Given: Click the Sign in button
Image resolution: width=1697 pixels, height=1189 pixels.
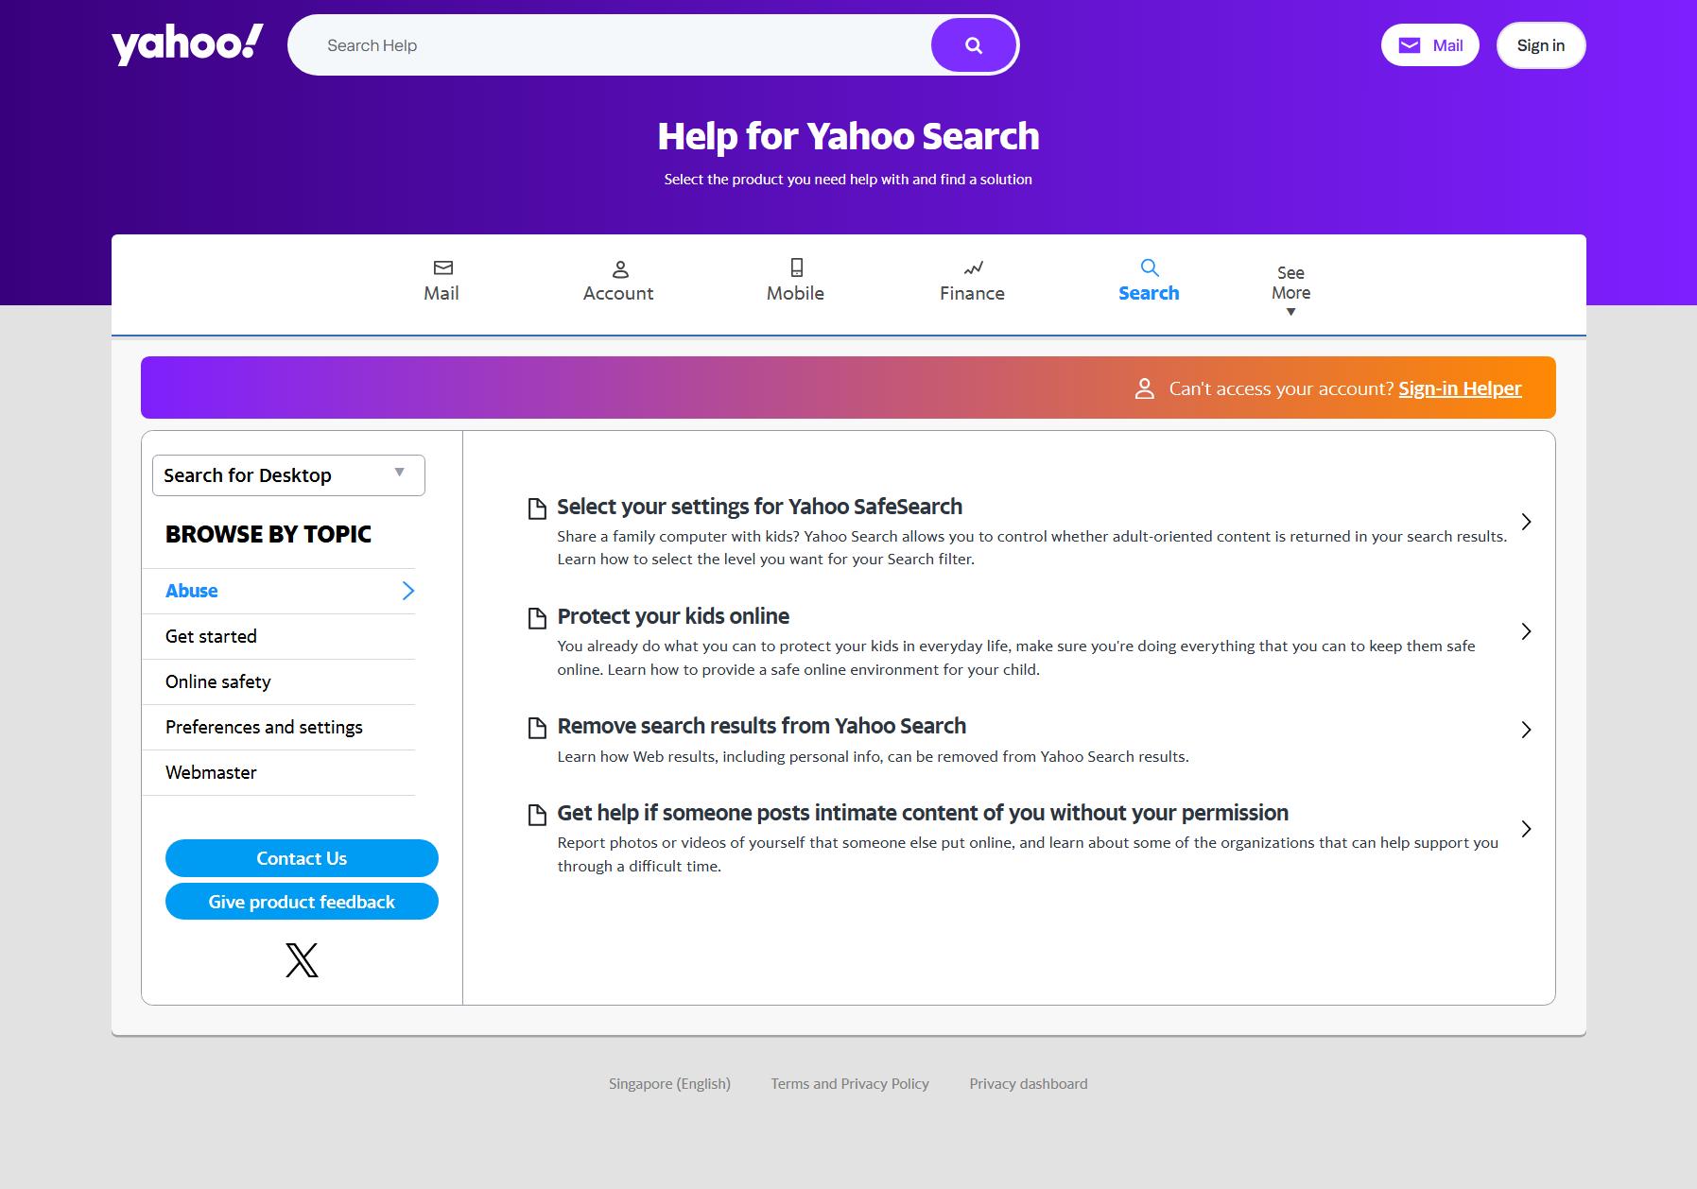Looking at the screenshot, I should pos(1541,45).
